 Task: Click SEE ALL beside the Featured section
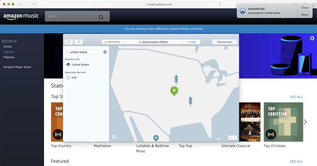[x=296, y=161]
